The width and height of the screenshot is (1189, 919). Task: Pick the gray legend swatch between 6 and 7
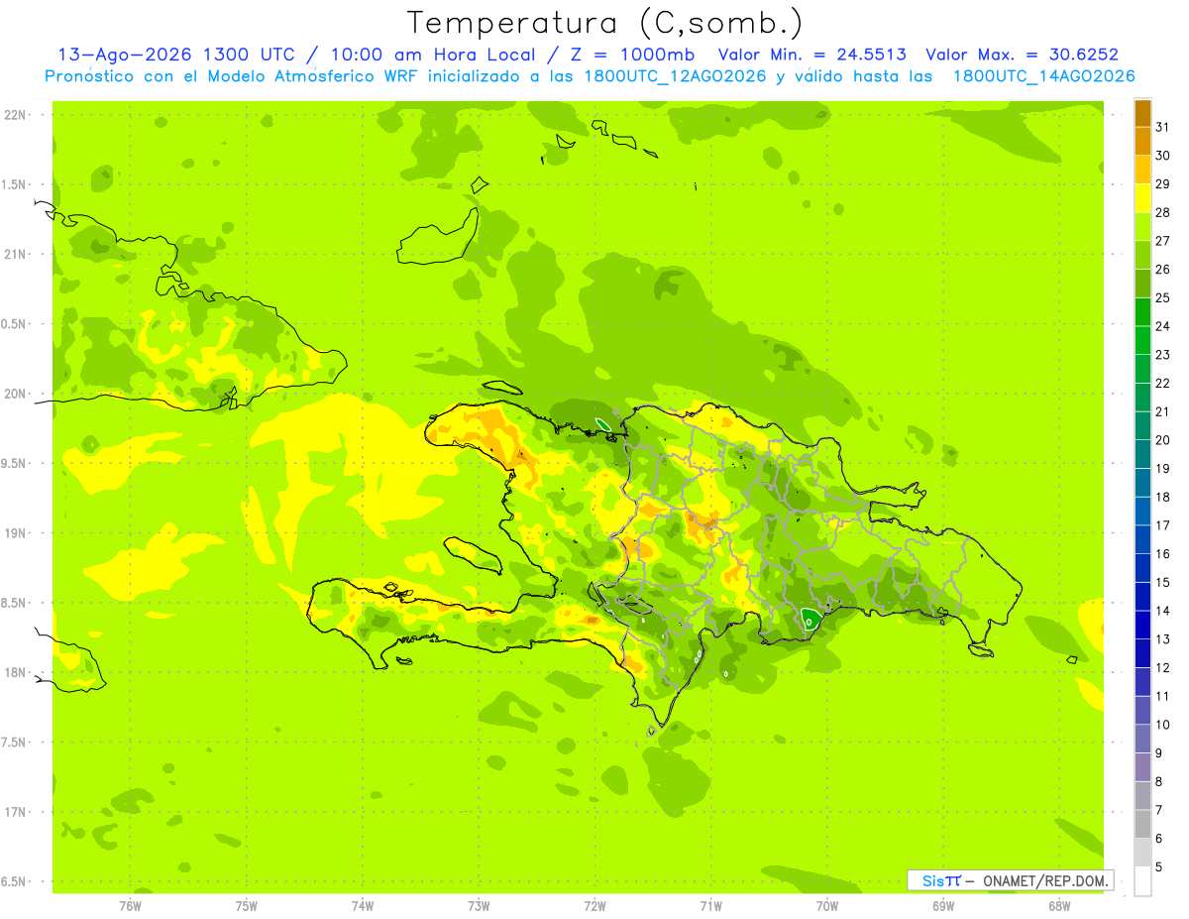[1142, 824]
